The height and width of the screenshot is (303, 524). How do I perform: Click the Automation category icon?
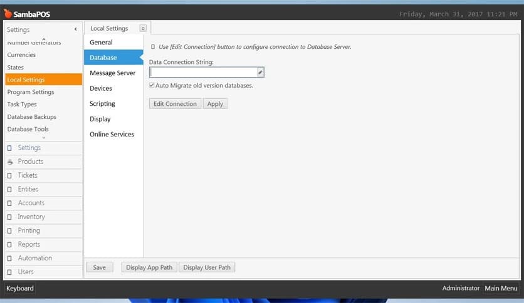click(x=9, y=259)
